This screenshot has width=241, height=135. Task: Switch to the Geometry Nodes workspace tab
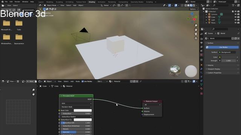[x=137, y=2]
